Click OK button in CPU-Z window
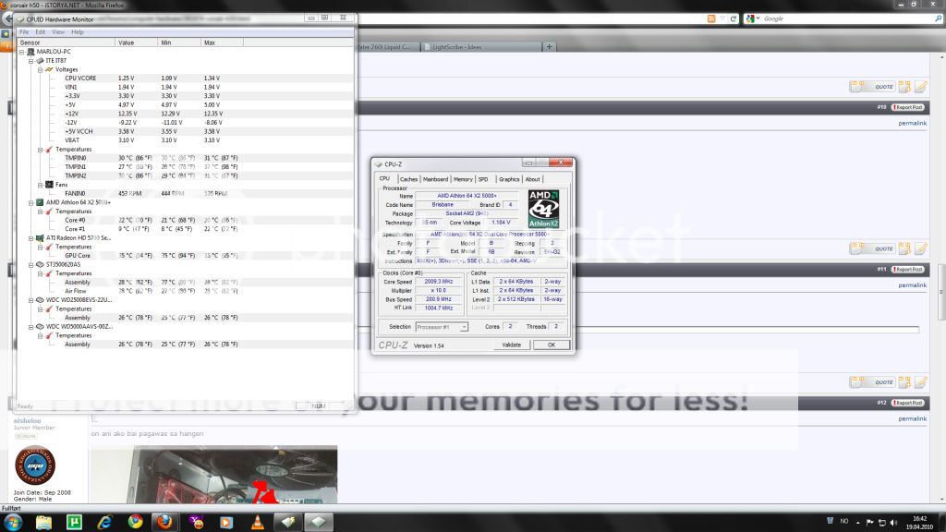946x532 pixels. (551, 345)
